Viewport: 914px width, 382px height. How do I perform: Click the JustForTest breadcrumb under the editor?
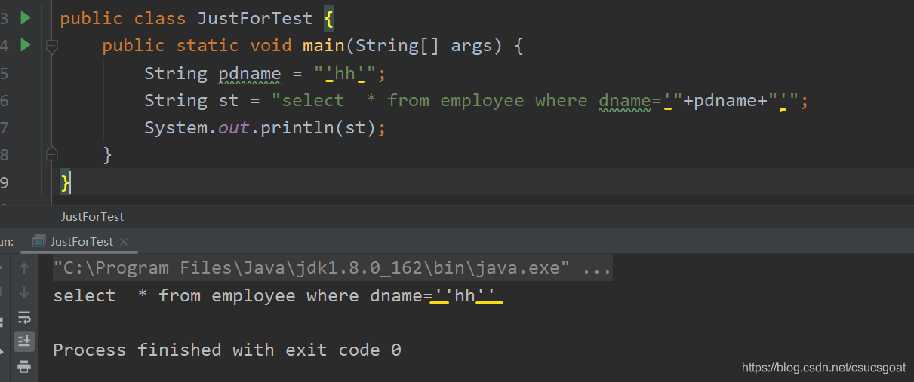click(92, 216)
